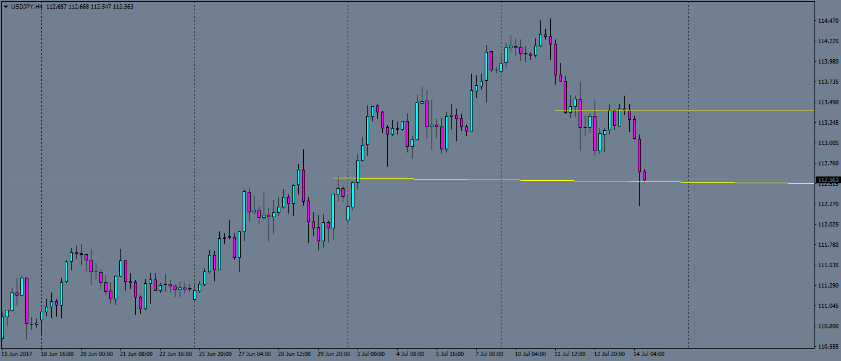
Task: Select the last candlestick on the chart
Action: (x=644, y=177)
